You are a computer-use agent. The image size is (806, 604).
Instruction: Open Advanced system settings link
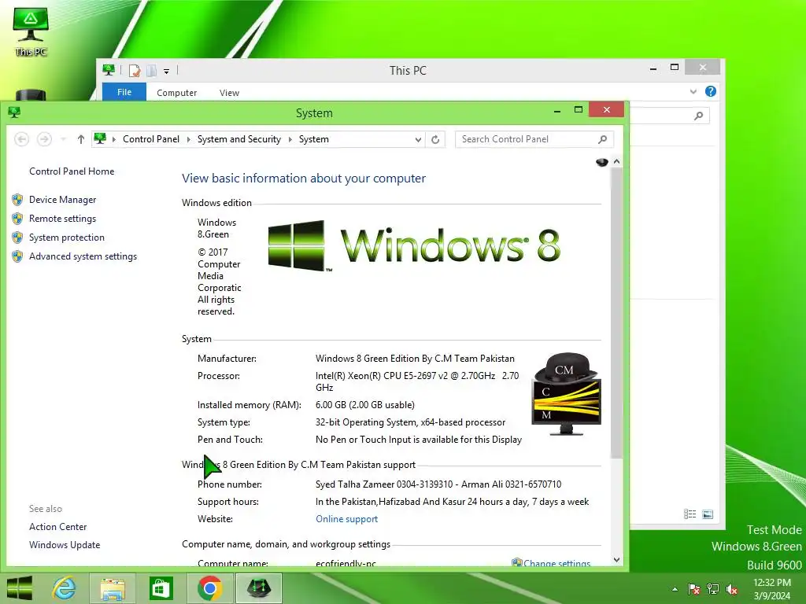click(83, 256)
